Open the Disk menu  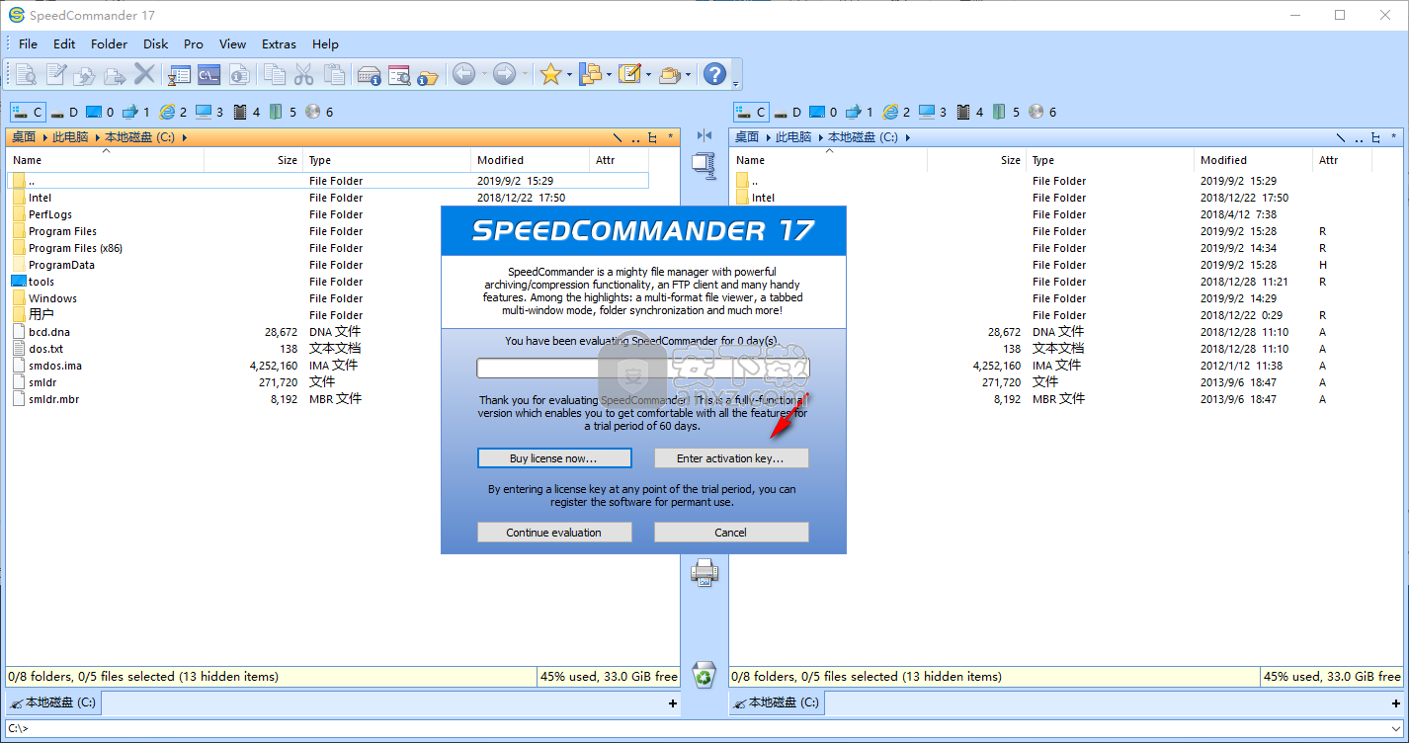155,43
